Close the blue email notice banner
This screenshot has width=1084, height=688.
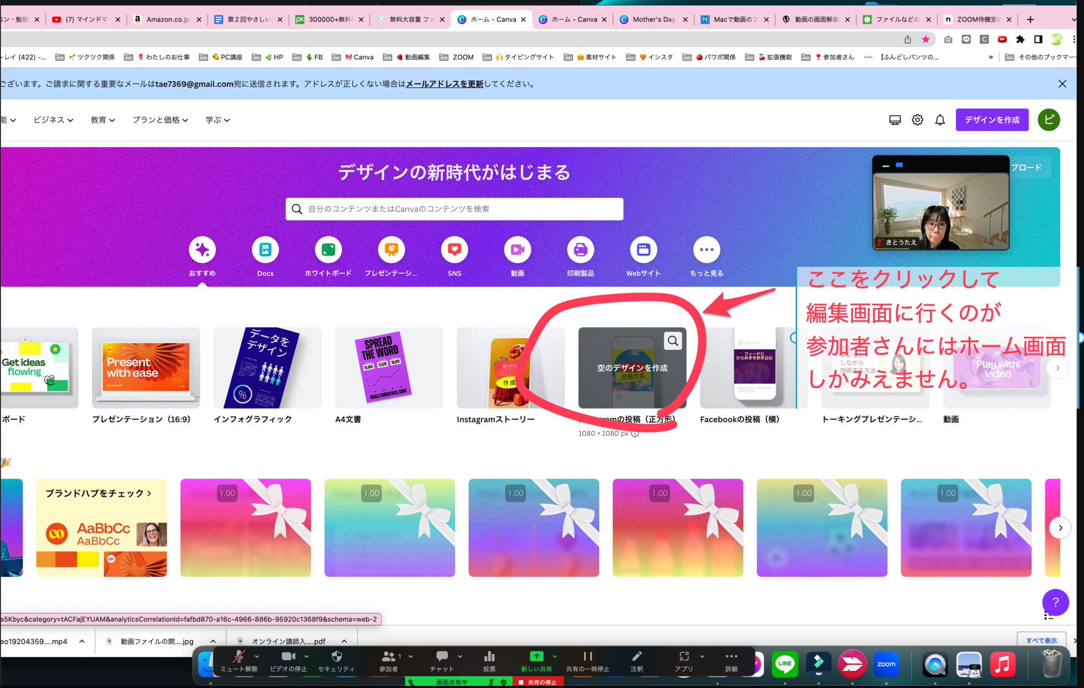point(1062,84)
